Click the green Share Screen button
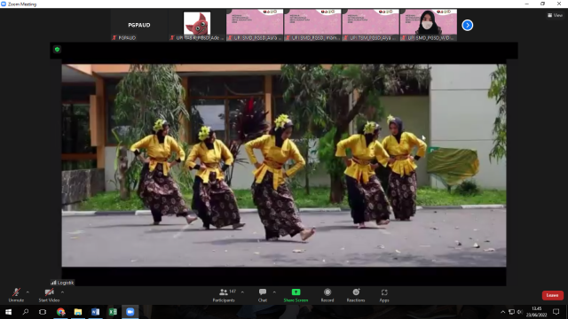This screenshot has height=319, width=568. point(296,295)
